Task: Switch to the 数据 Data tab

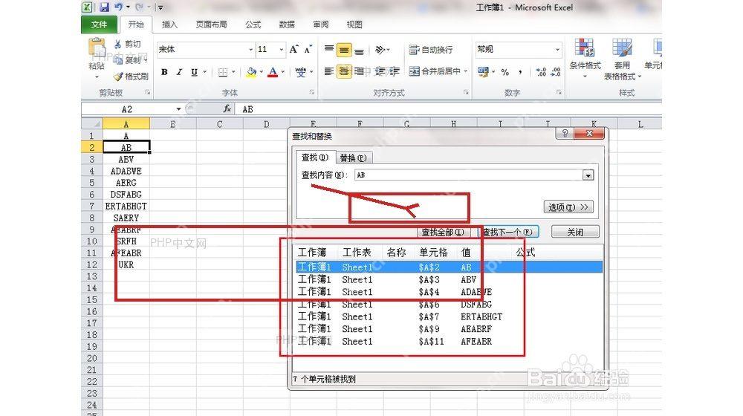Action: [x=287, y=25]
